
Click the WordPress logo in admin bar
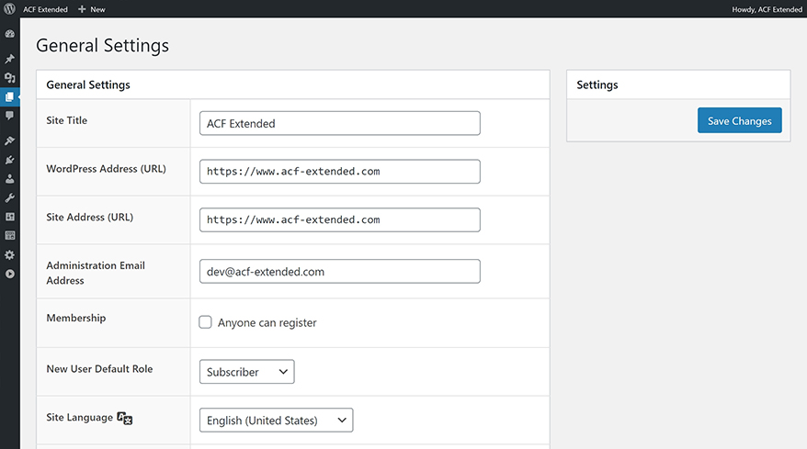click(x=9, y=9)
